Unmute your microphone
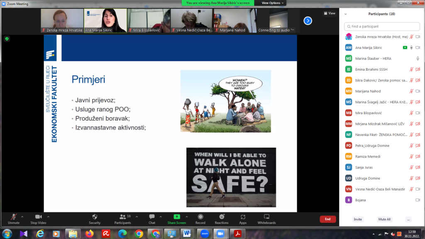This screenshot has width=425, height=239. pyautogui.click(x=14, y=219)
